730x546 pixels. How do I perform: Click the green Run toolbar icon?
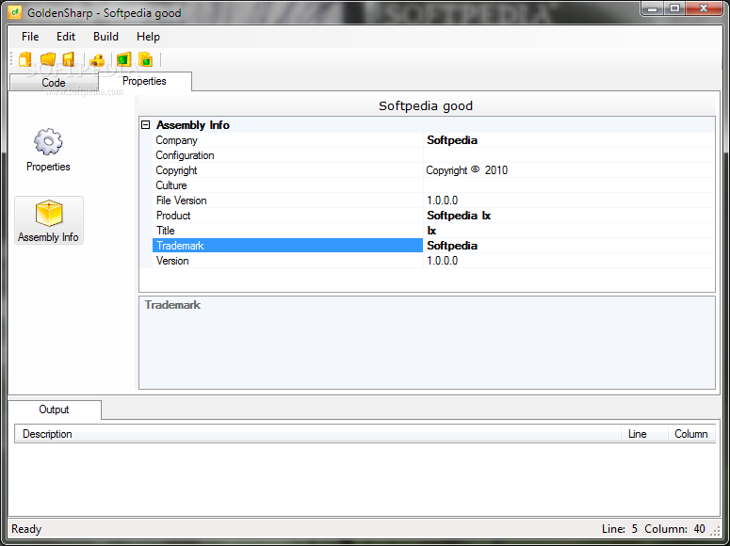[123, 59]
